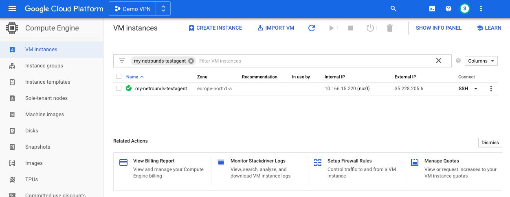Click the View Billing Report card icon

tap(123, 162)
